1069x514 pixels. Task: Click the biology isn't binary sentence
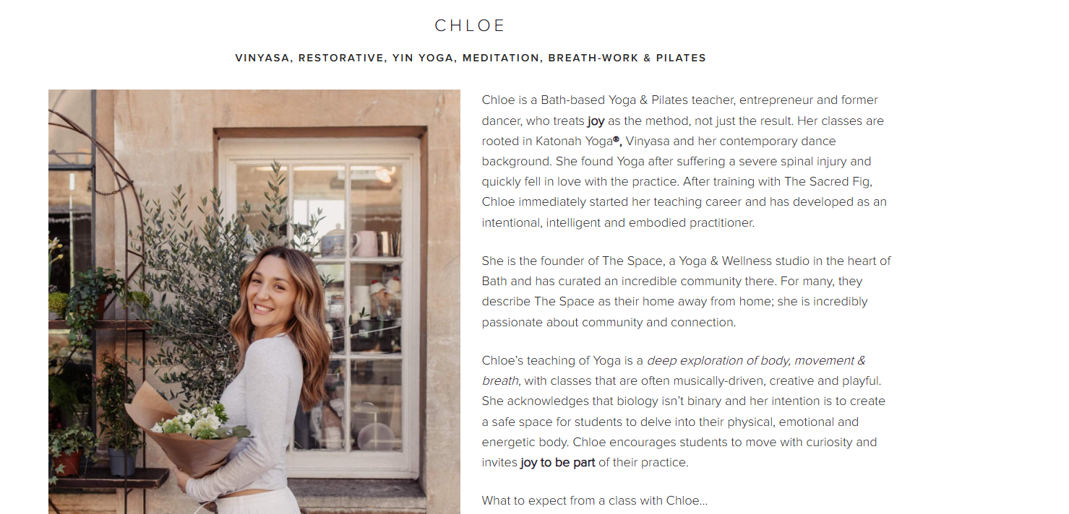(684, 421)
